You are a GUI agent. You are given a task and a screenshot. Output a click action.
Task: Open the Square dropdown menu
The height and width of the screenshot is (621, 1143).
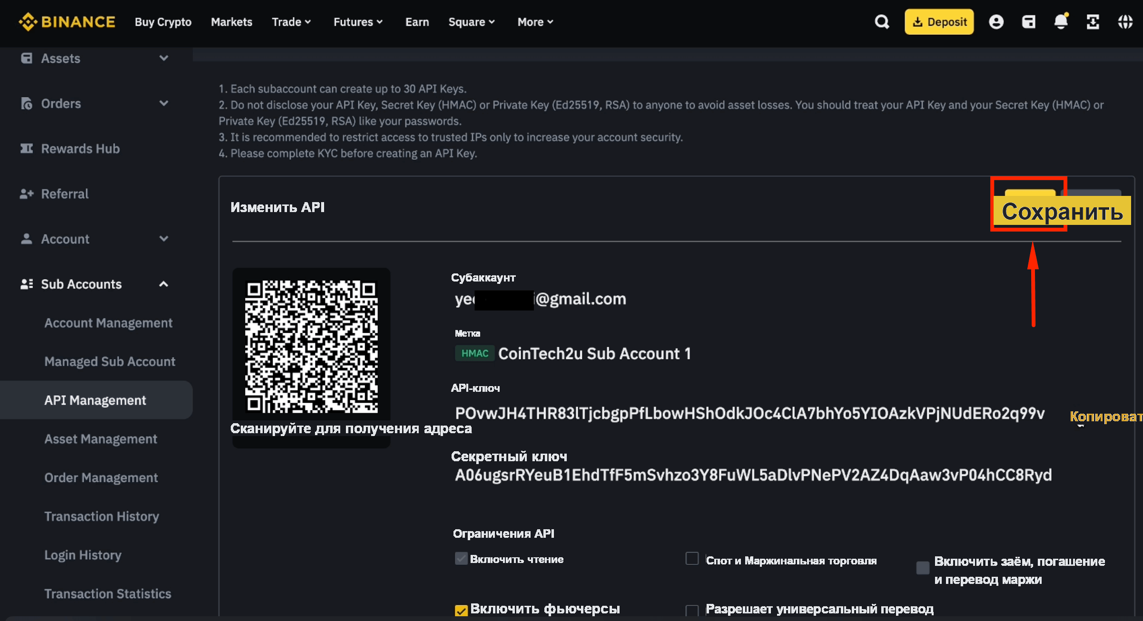click(472, 22)
